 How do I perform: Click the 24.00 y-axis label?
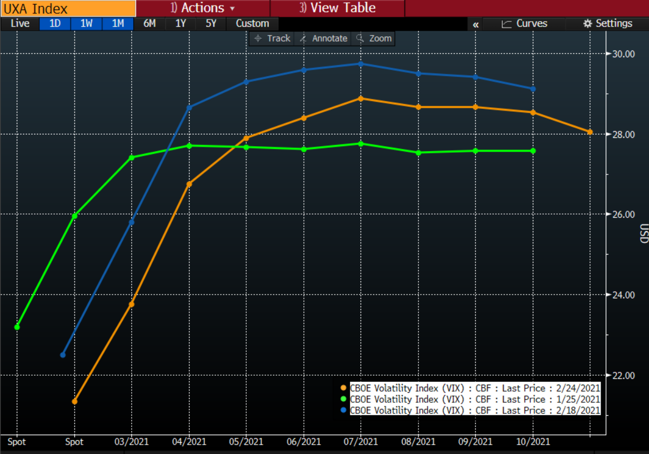coord(623,295)
